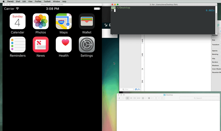Open the iOS Settings app icon
This screenshot has height=131, width=221.
coord(87,45)
